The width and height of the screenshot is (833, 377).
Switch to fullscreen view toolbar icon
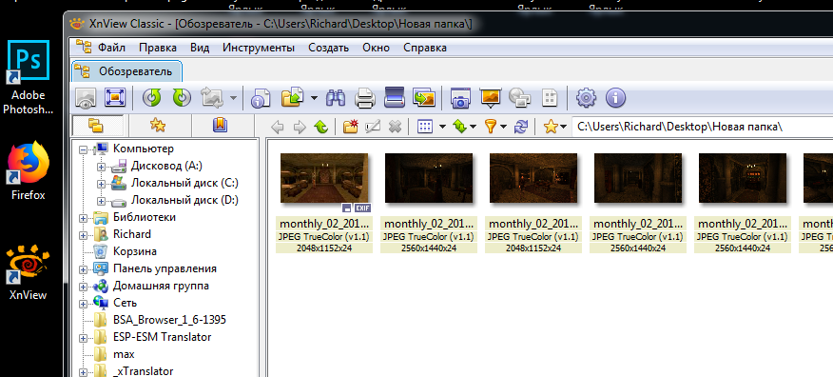[x=114, y=98]
